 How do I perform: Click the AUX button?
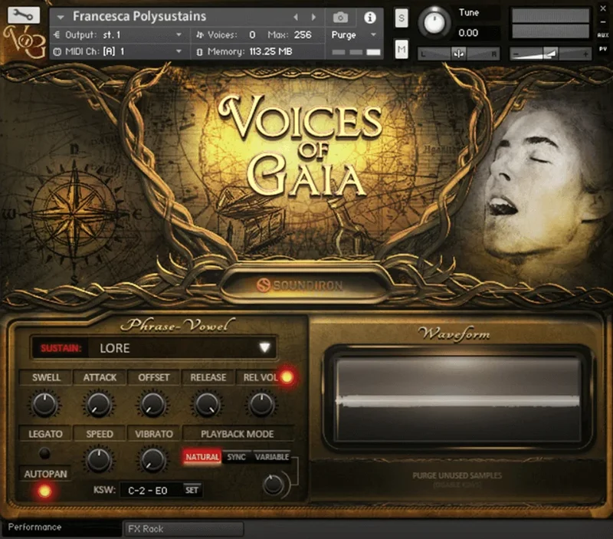[x=603, y=35]
